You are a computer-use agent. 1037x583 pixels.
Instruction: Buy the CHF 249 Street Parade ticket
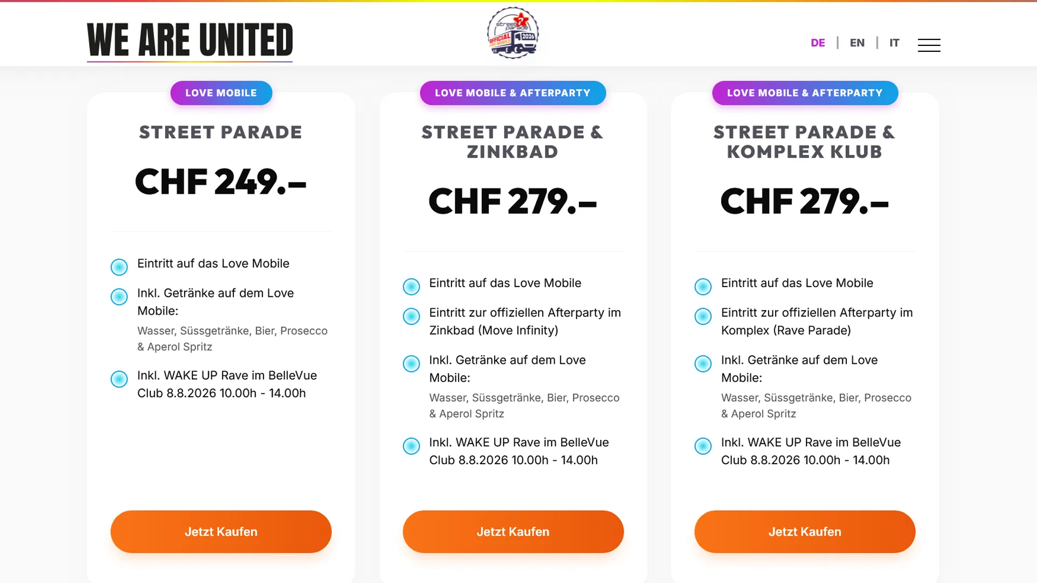point(221,532)
